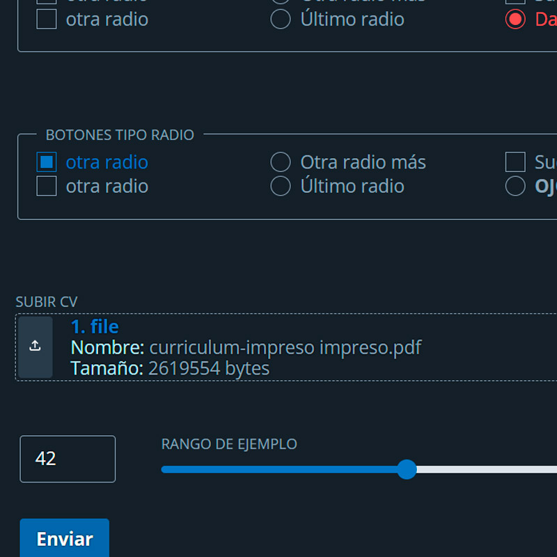Click the 'Subir CV' label
This screenshot has width=557, height=557.
tap(47, 301)
